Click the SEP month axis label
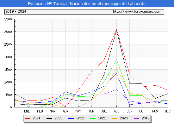This screenshot has width=174, height=126. [129, 111]
